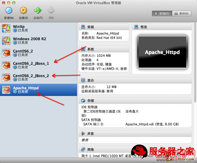197x163 pixels.
Task: Click the Preview (预览) panel header
Action: [143, 27]
